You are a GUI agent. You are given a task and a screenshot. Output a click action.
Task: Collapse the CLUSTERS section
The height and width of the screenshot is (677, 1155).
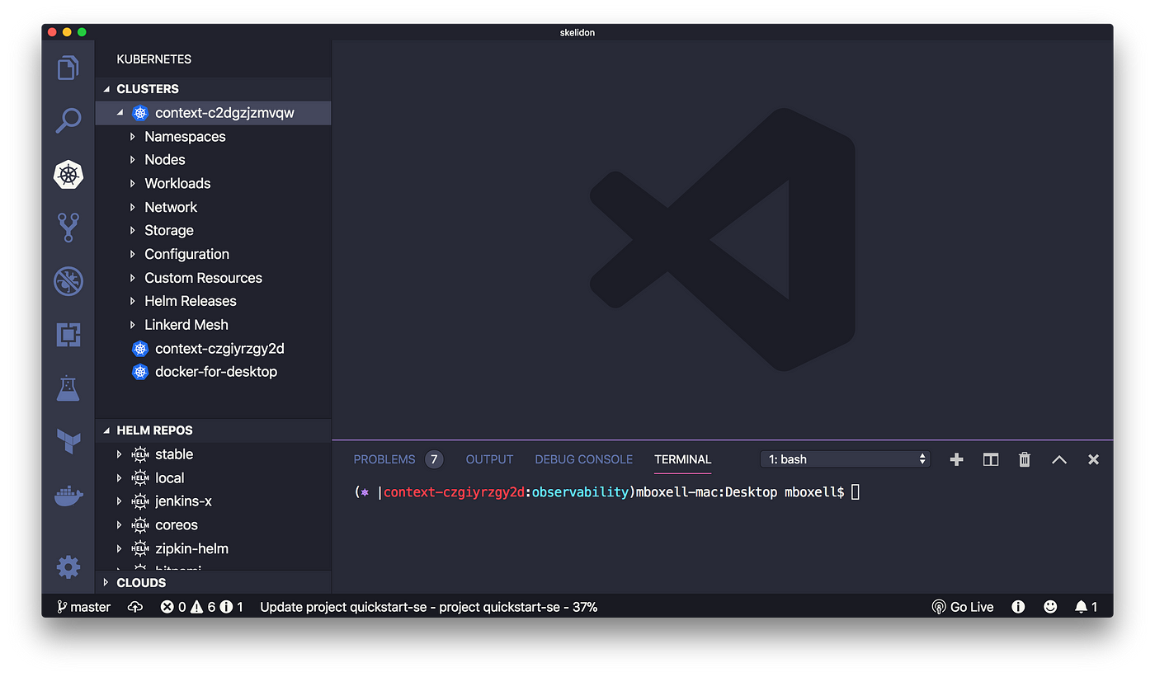tap(106, 89)
